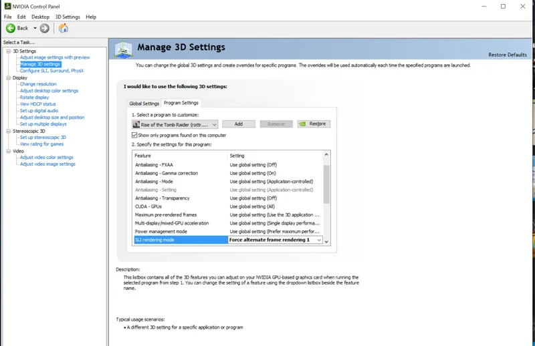Click the Add program button
The image size is (535, 346).
tap(239, 124)
